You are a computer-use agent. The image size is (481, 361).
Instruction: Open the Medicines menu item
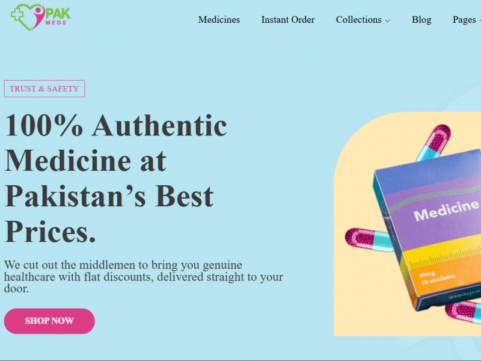pos(219,20)
